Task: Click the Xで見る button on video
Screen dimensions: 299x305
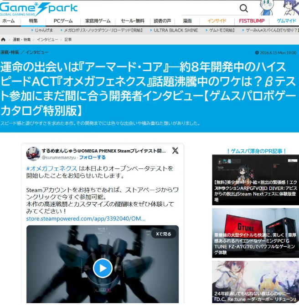Action: point(164,234)
